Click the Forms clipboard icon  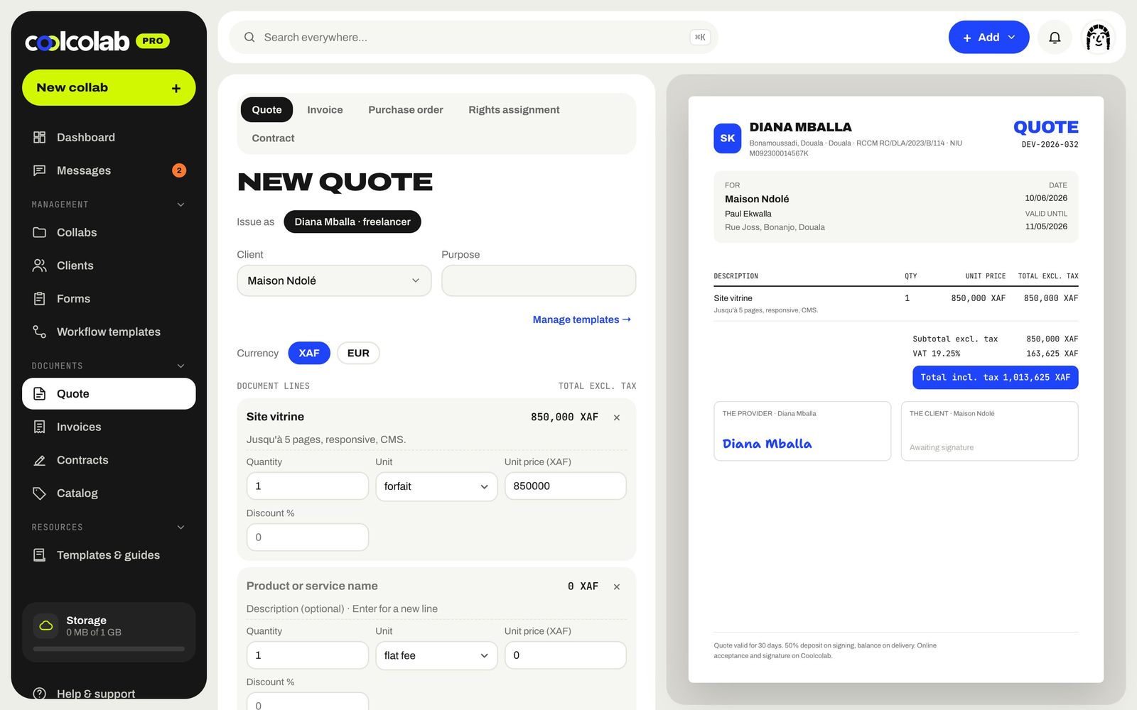pos(40,299)
